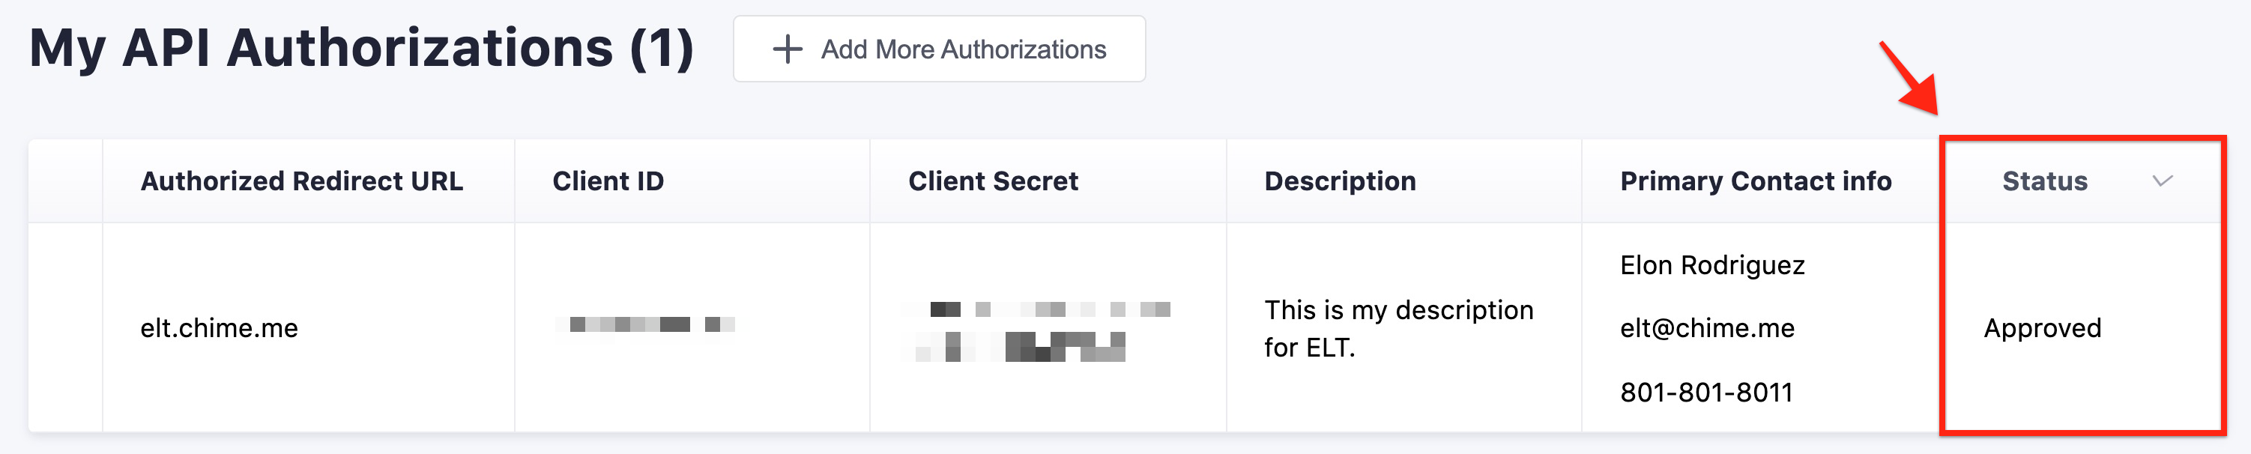Click the Client ID column header
The height and width of the screenshot is (454, 2251).
point(608,181)
